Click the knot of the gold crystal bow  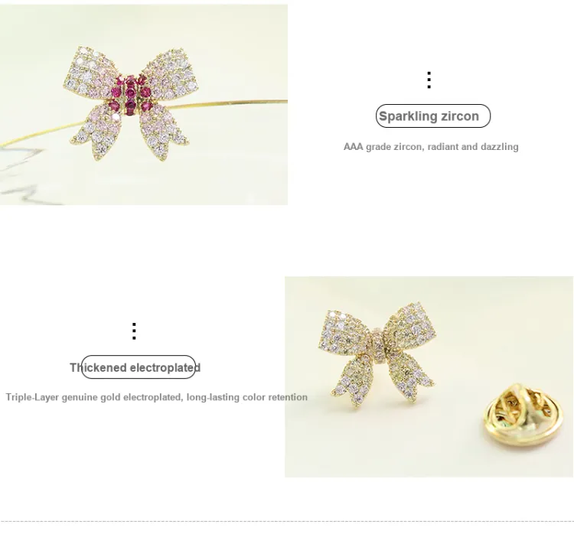coord(379,344)
